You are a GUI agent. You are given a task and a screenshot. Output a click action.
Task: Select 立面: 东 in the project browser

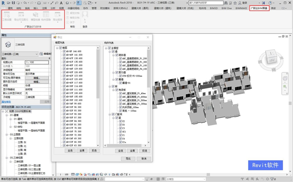tap(22, 142)
